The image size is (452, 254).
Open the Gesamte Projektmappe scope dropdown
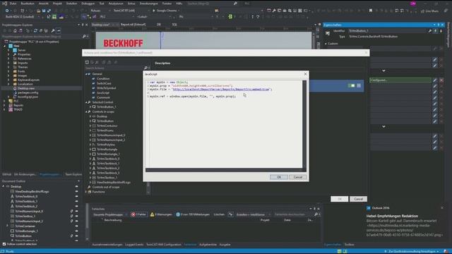110,214
